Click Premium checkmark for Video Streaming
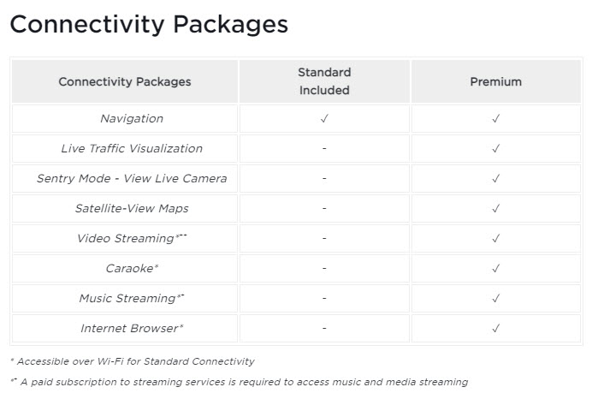592x405 pixels. point(495,238)
